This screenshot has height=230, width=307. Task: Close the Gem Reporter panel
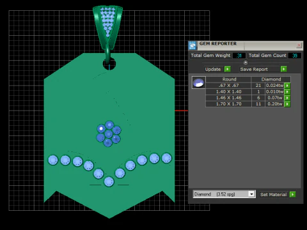click(x=299, y=45)
